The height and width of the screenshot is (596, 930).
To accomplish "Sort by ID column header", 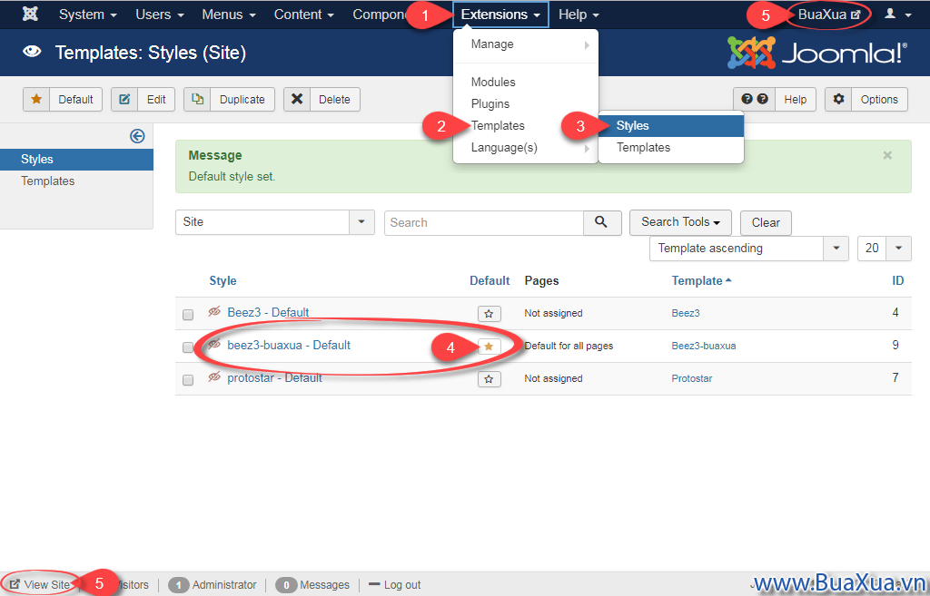I will (898, 281).
